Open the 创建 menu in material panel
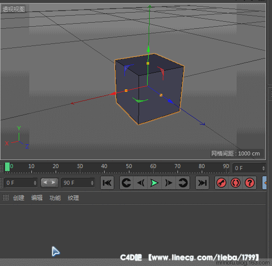Viewport: 272px width, 266px height. (x=19, y=198)
